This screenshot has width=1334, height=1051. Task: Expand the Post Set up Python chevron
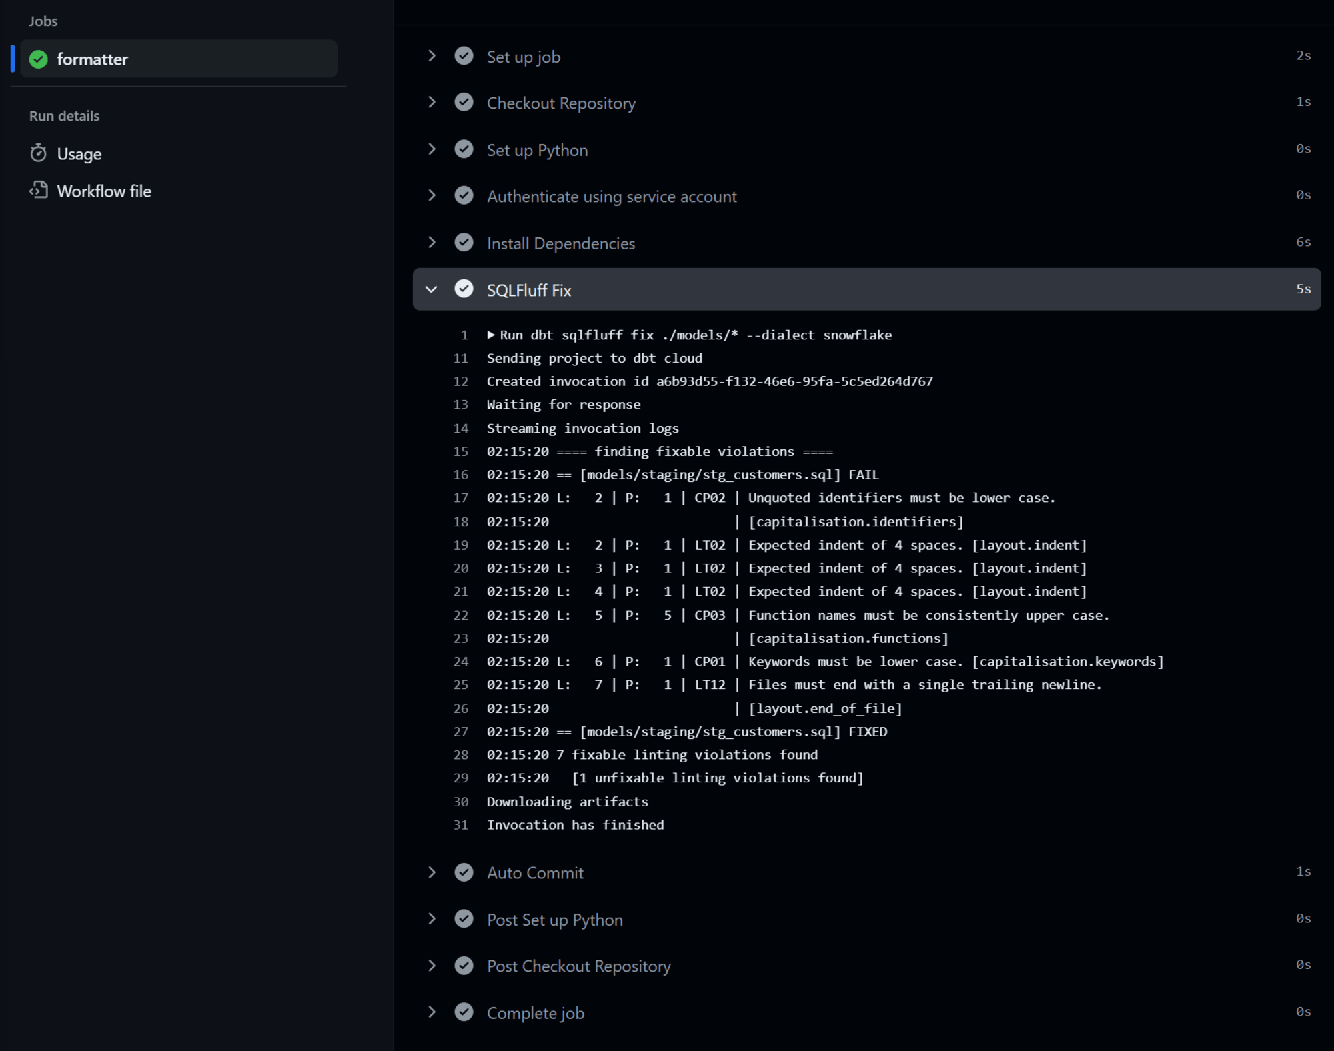(432, 919)
